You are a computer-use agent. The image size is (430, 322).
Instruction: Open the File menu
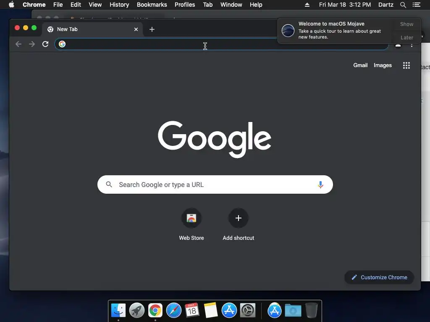(x=58, y=5)
